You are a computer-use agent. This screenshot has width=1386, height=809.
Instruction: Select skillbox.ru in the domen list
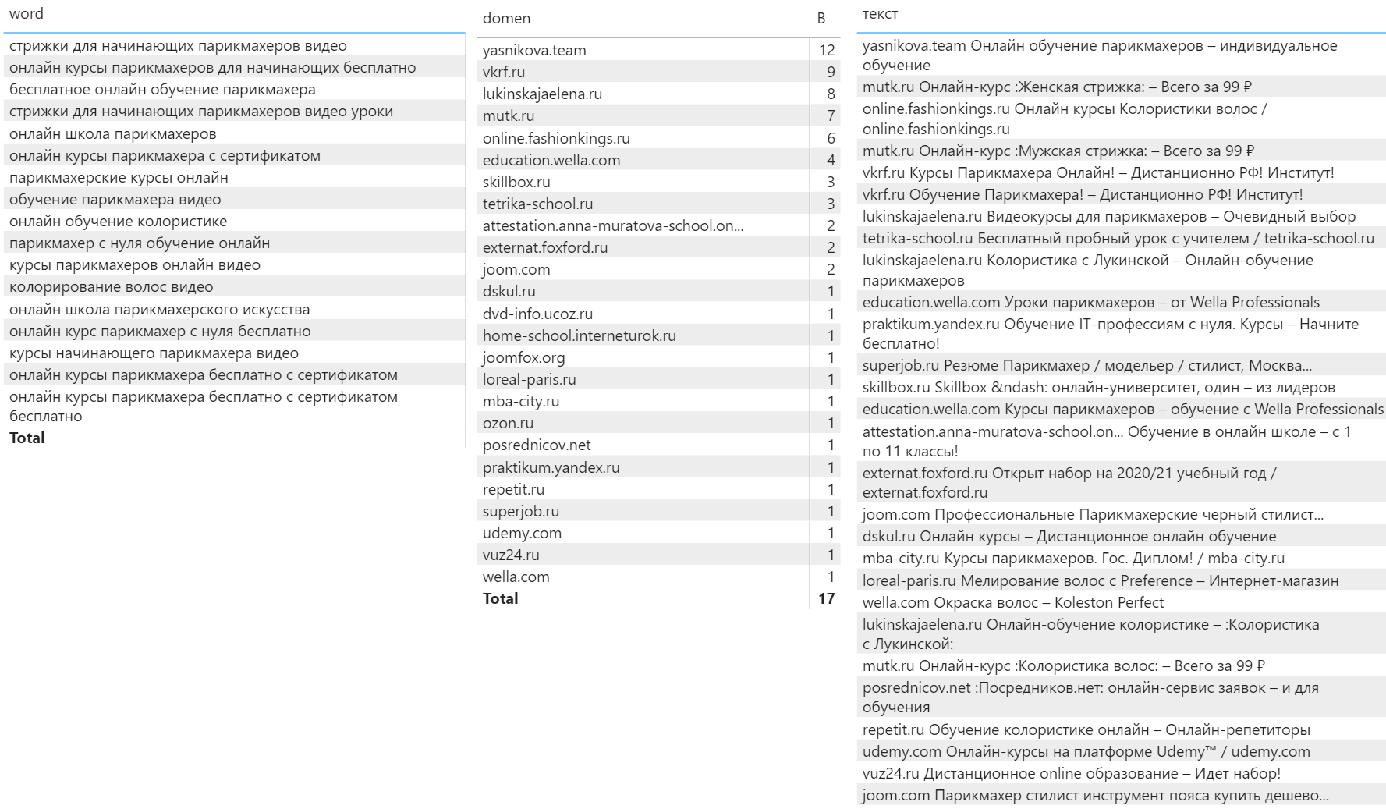(516, 183)
